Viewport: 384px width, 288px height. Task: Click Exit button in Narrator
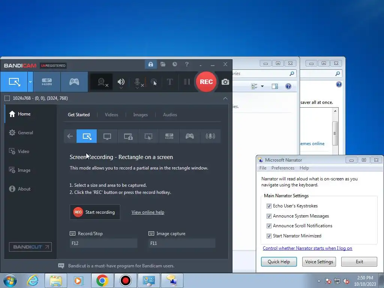coord(359,261)
